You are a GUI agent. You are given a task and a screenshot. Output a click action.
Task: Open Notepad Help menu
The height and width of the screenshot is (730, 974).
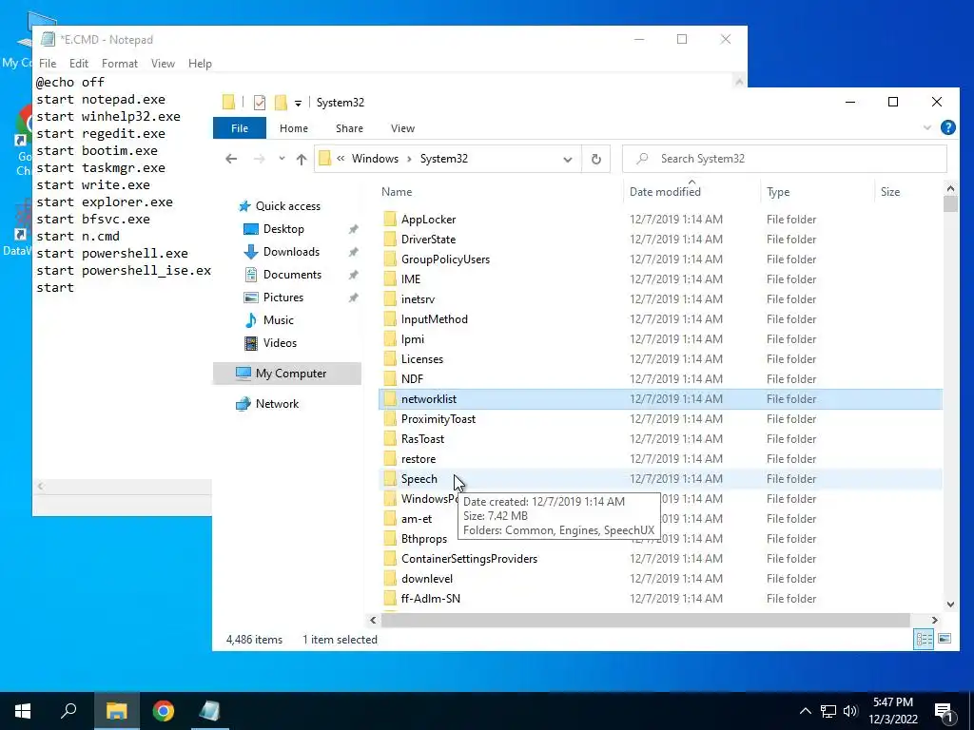point(200,64)
